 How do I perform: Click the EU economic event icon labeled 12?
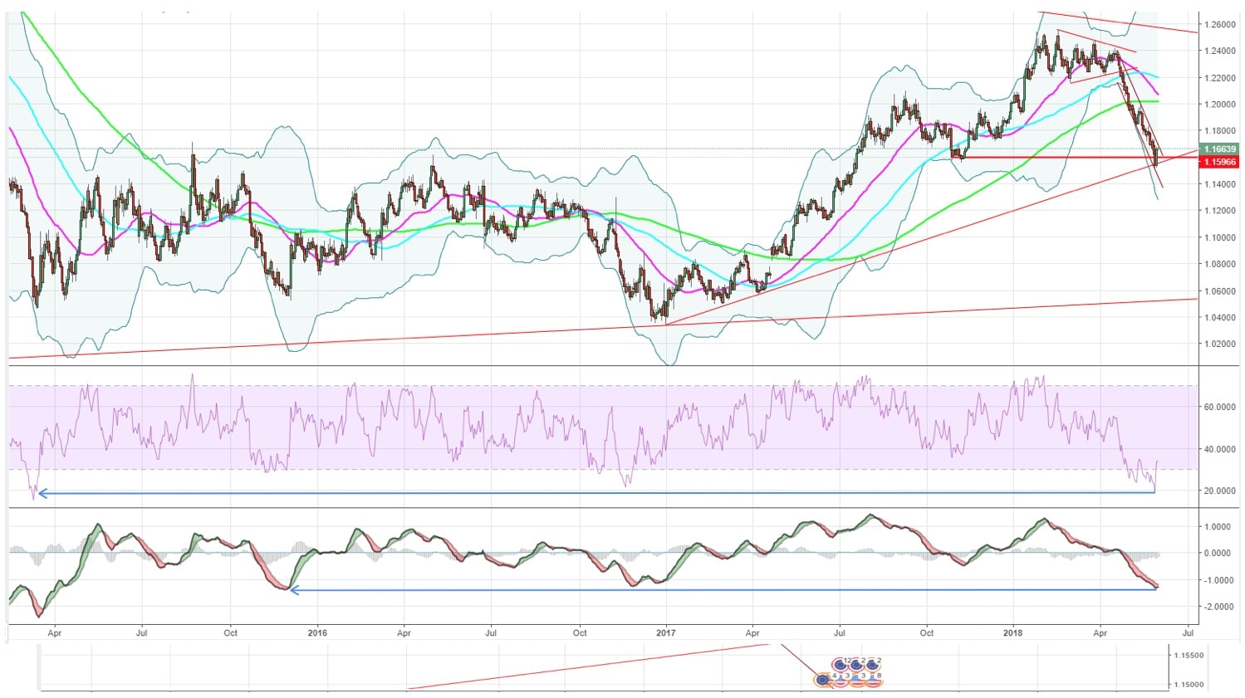(x=841, y=665)
